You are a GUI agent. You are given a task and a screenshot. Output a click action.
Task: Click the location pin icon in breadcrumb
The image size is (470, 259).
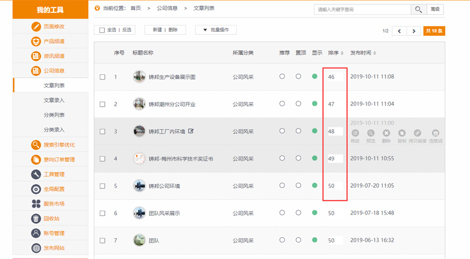[x=97, y=8]
